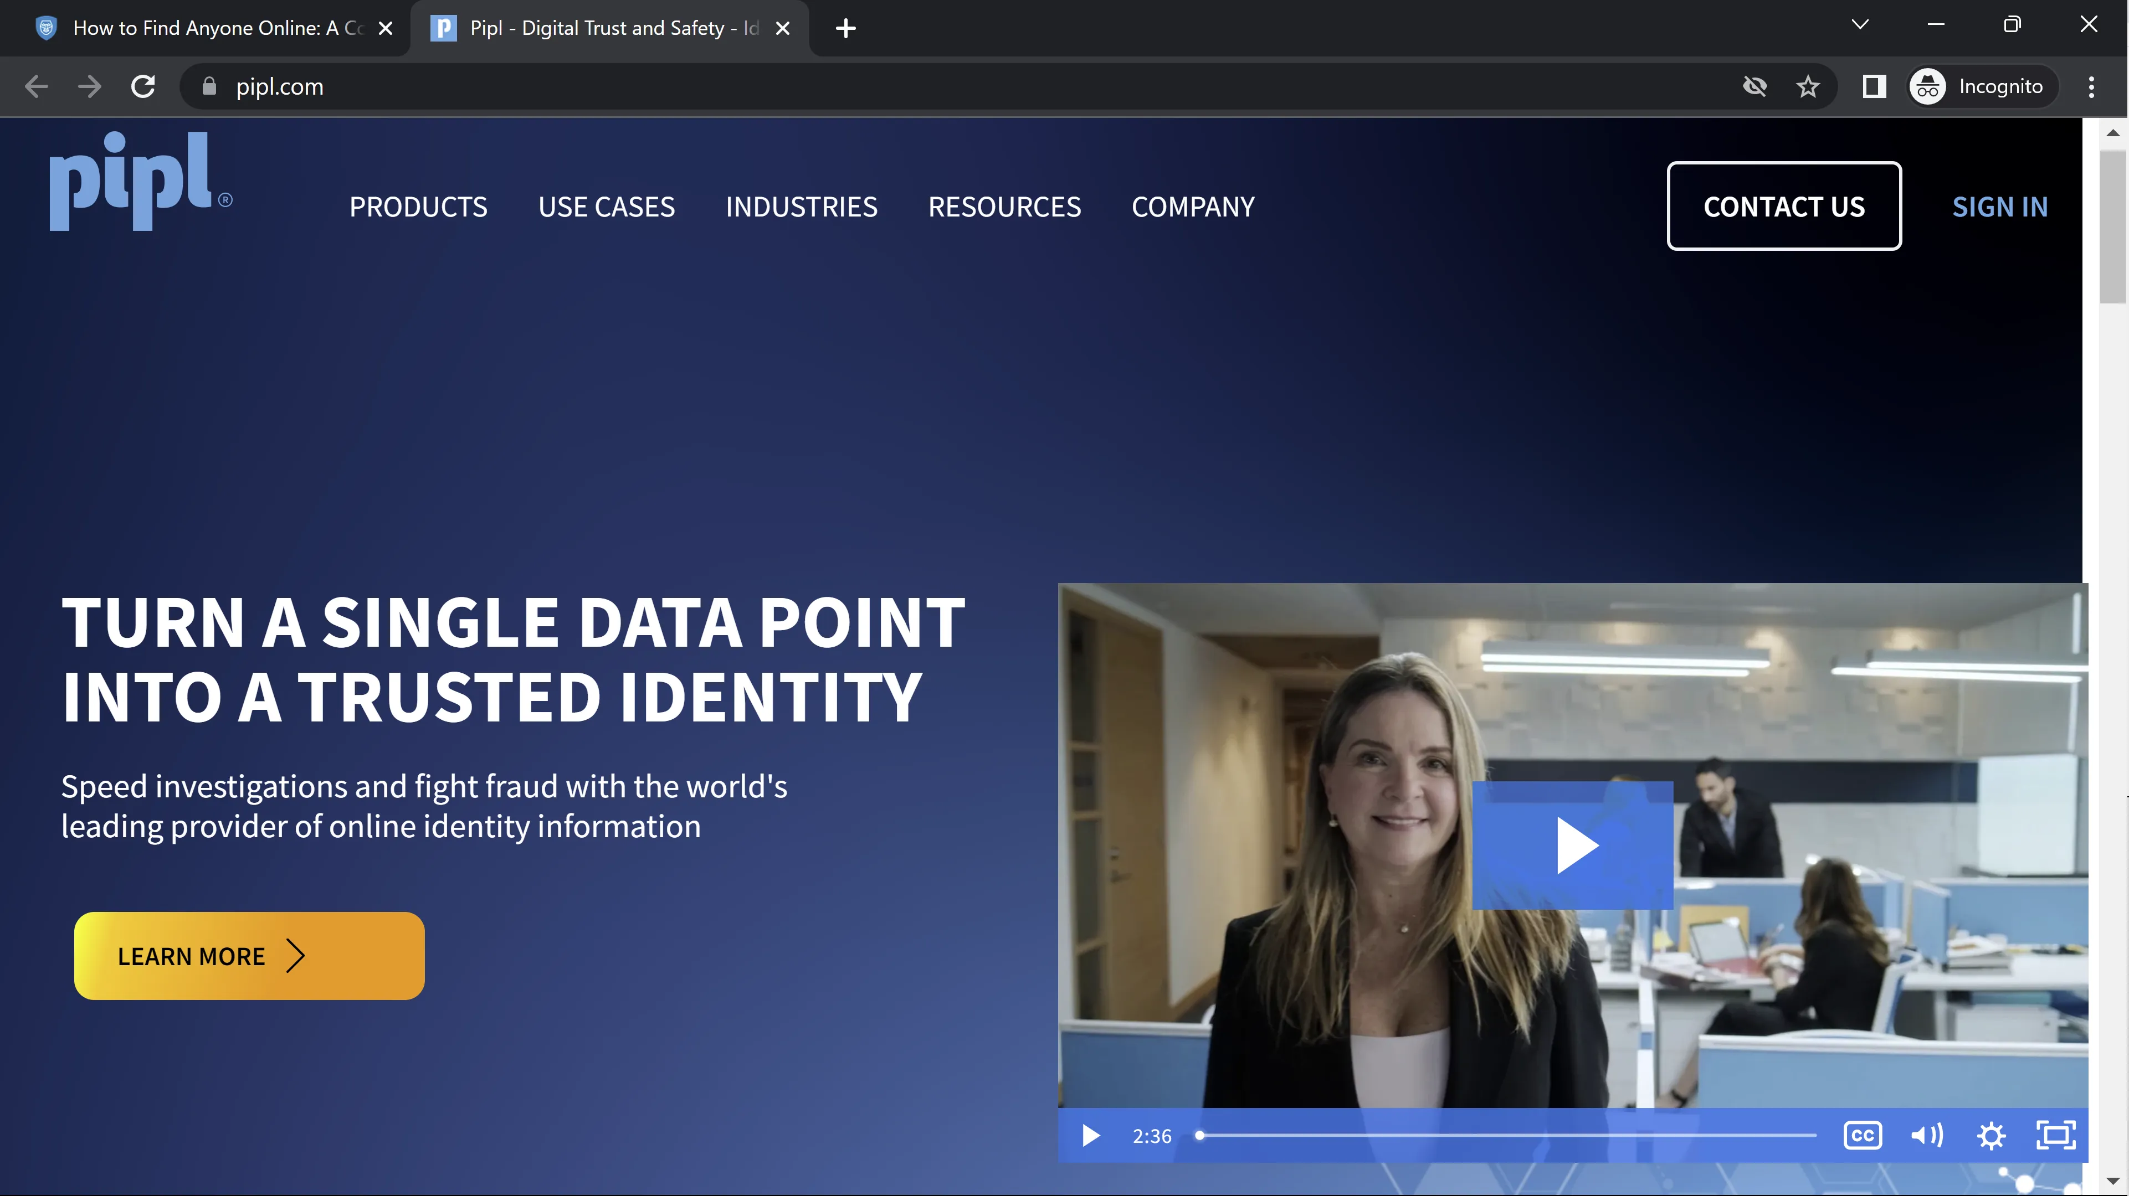The image size is (2129, 1196).
Task: Click the CONTACT US button
Action: tap(1783, 207)
